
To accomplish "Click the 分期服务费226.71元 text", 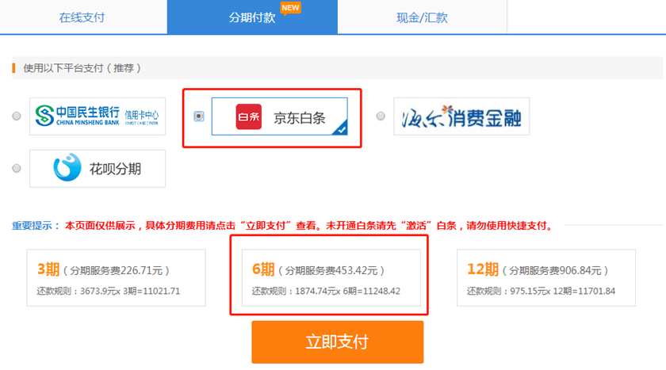I will click(x=117, y=270).
